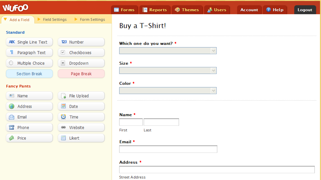The image size is (321, 180).
Task: Add a Checkboxes field
Action: tap(81, 52)
